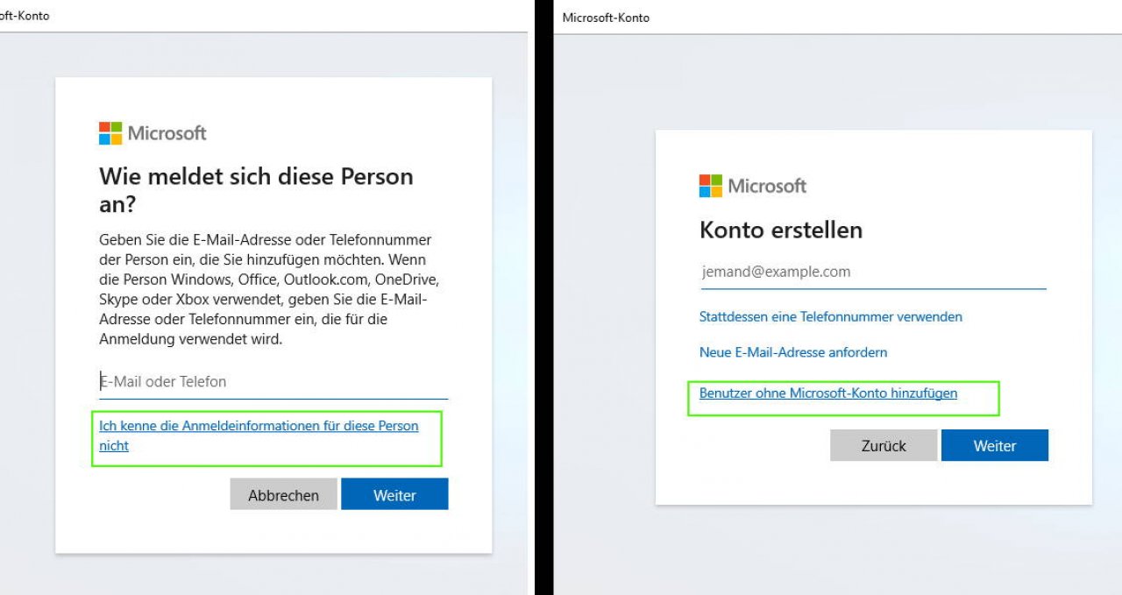Image resolution: width=1122 pixels, height=595 pixels.
Task: Click the 'Geben Sie die E-Mail-Adresse' description paragraph
Action: click(x=269, y=289)
